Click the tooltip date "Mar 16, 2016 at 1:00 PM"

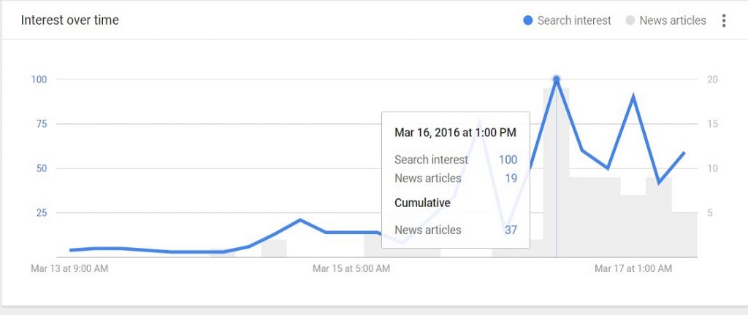tap(455, 133)
